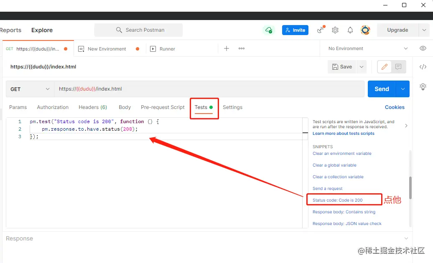Open the No Environment selector
The height and width of the screenshot is (263, 433).
(368, 48)
